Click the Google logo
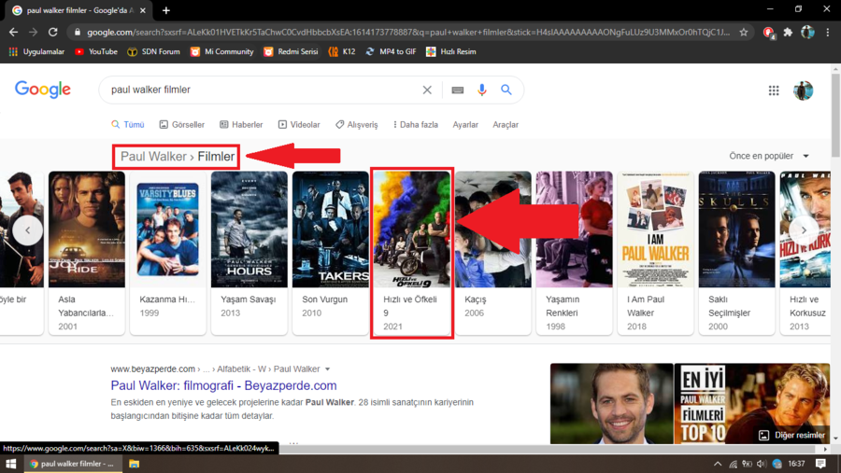This screenshot has width=841, height=473. click(43, 90)
